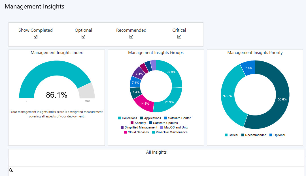Click the Security legend swatch

(x=132, y=123)
